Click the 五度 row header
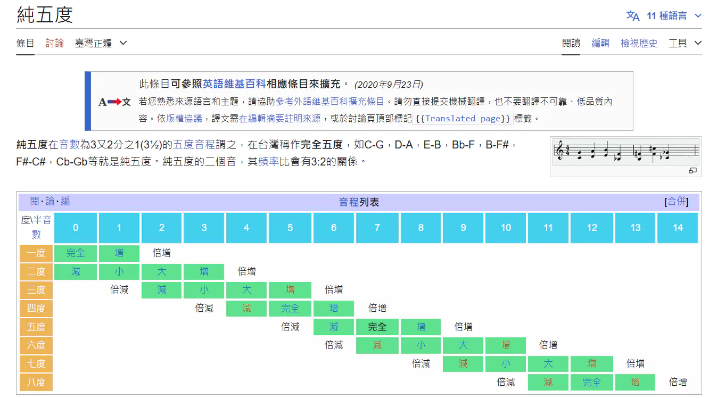709x398 pixels. 36,327
